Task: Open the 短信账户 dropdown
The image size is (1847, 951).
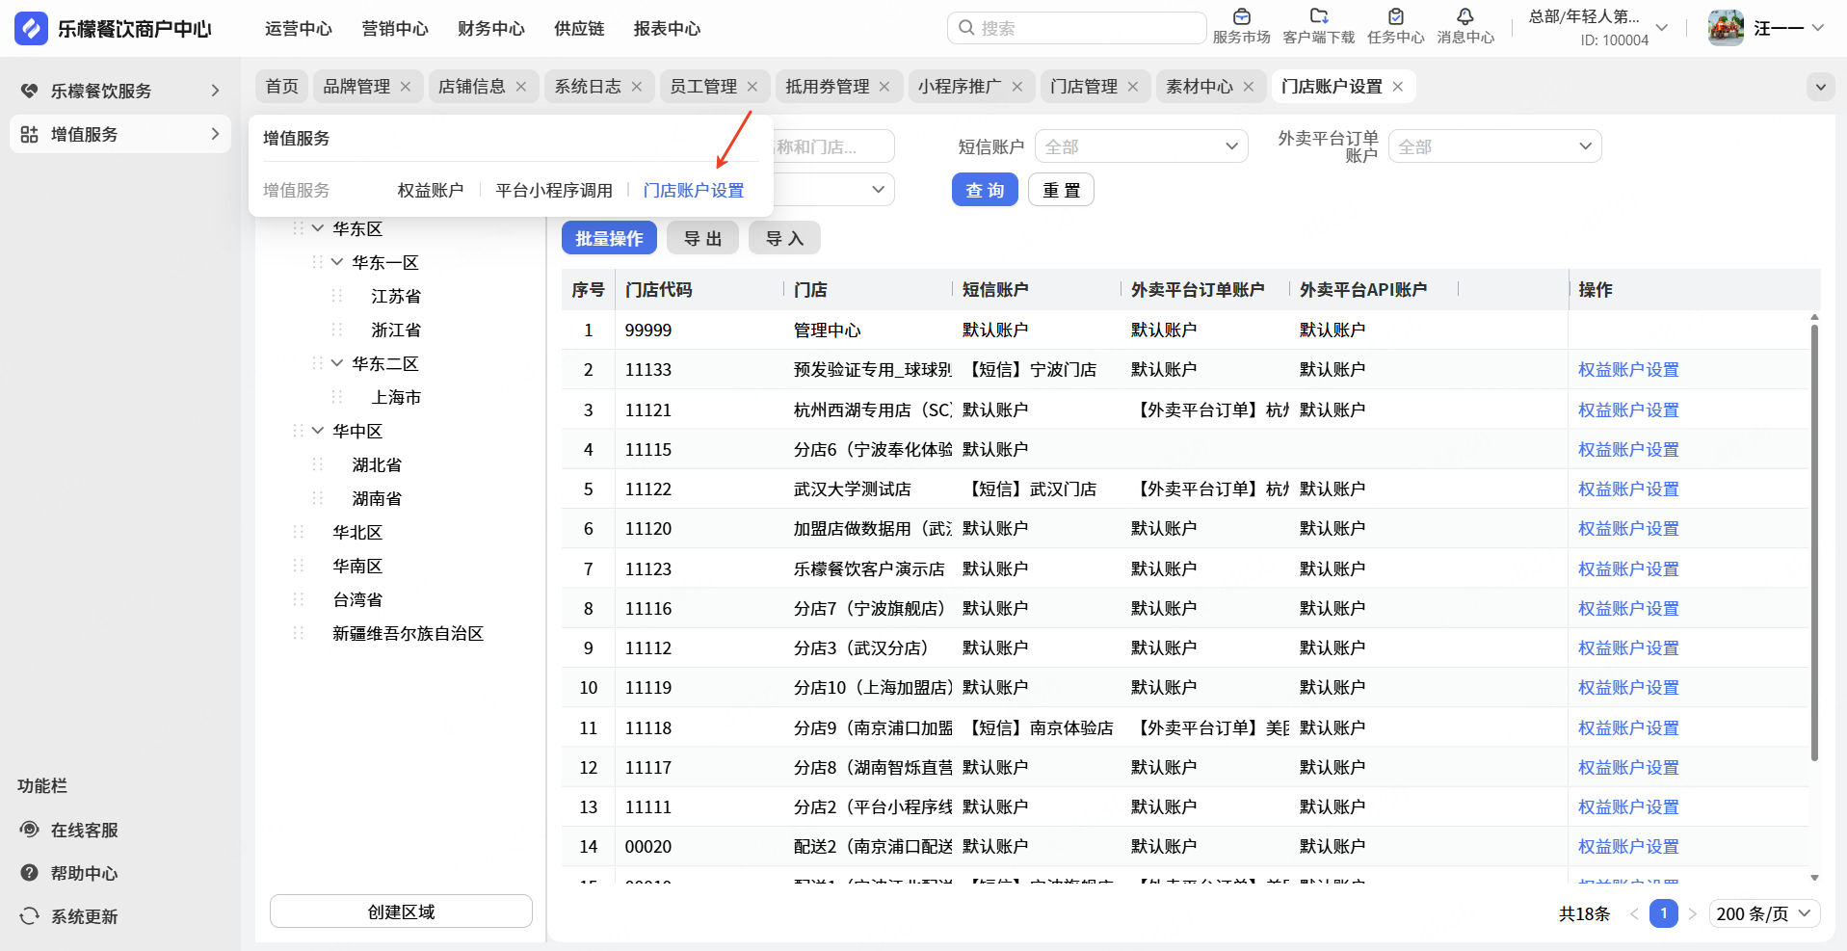Action: (1141, 146)
